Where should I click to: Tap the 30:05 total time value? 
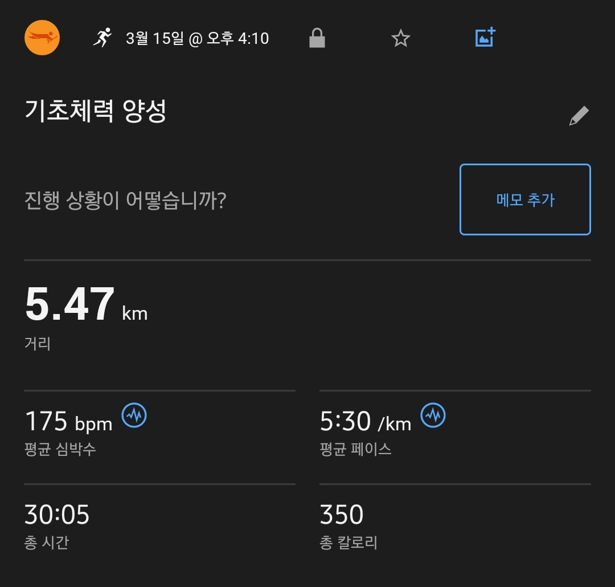click(57, 515)
